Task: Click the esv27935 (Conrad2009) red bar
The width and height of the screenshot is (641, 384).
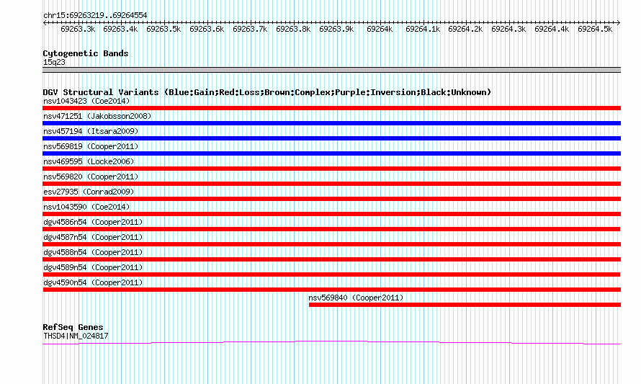Action: (331, 199)
